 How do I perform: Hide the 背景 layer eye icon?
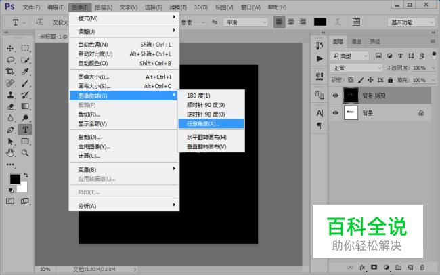point(335,113)
